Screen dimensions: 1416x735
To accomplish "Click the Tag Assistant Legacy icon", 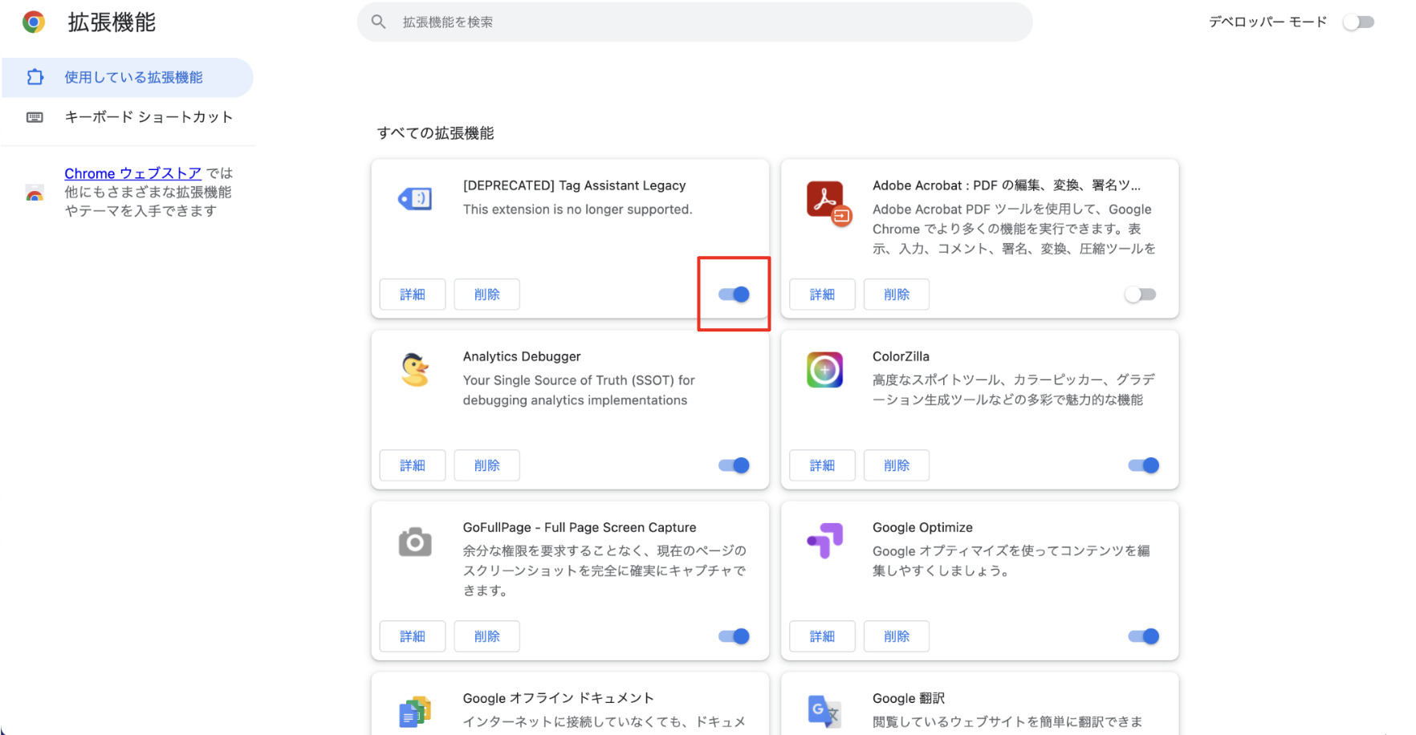I will [x=415, y=198].
